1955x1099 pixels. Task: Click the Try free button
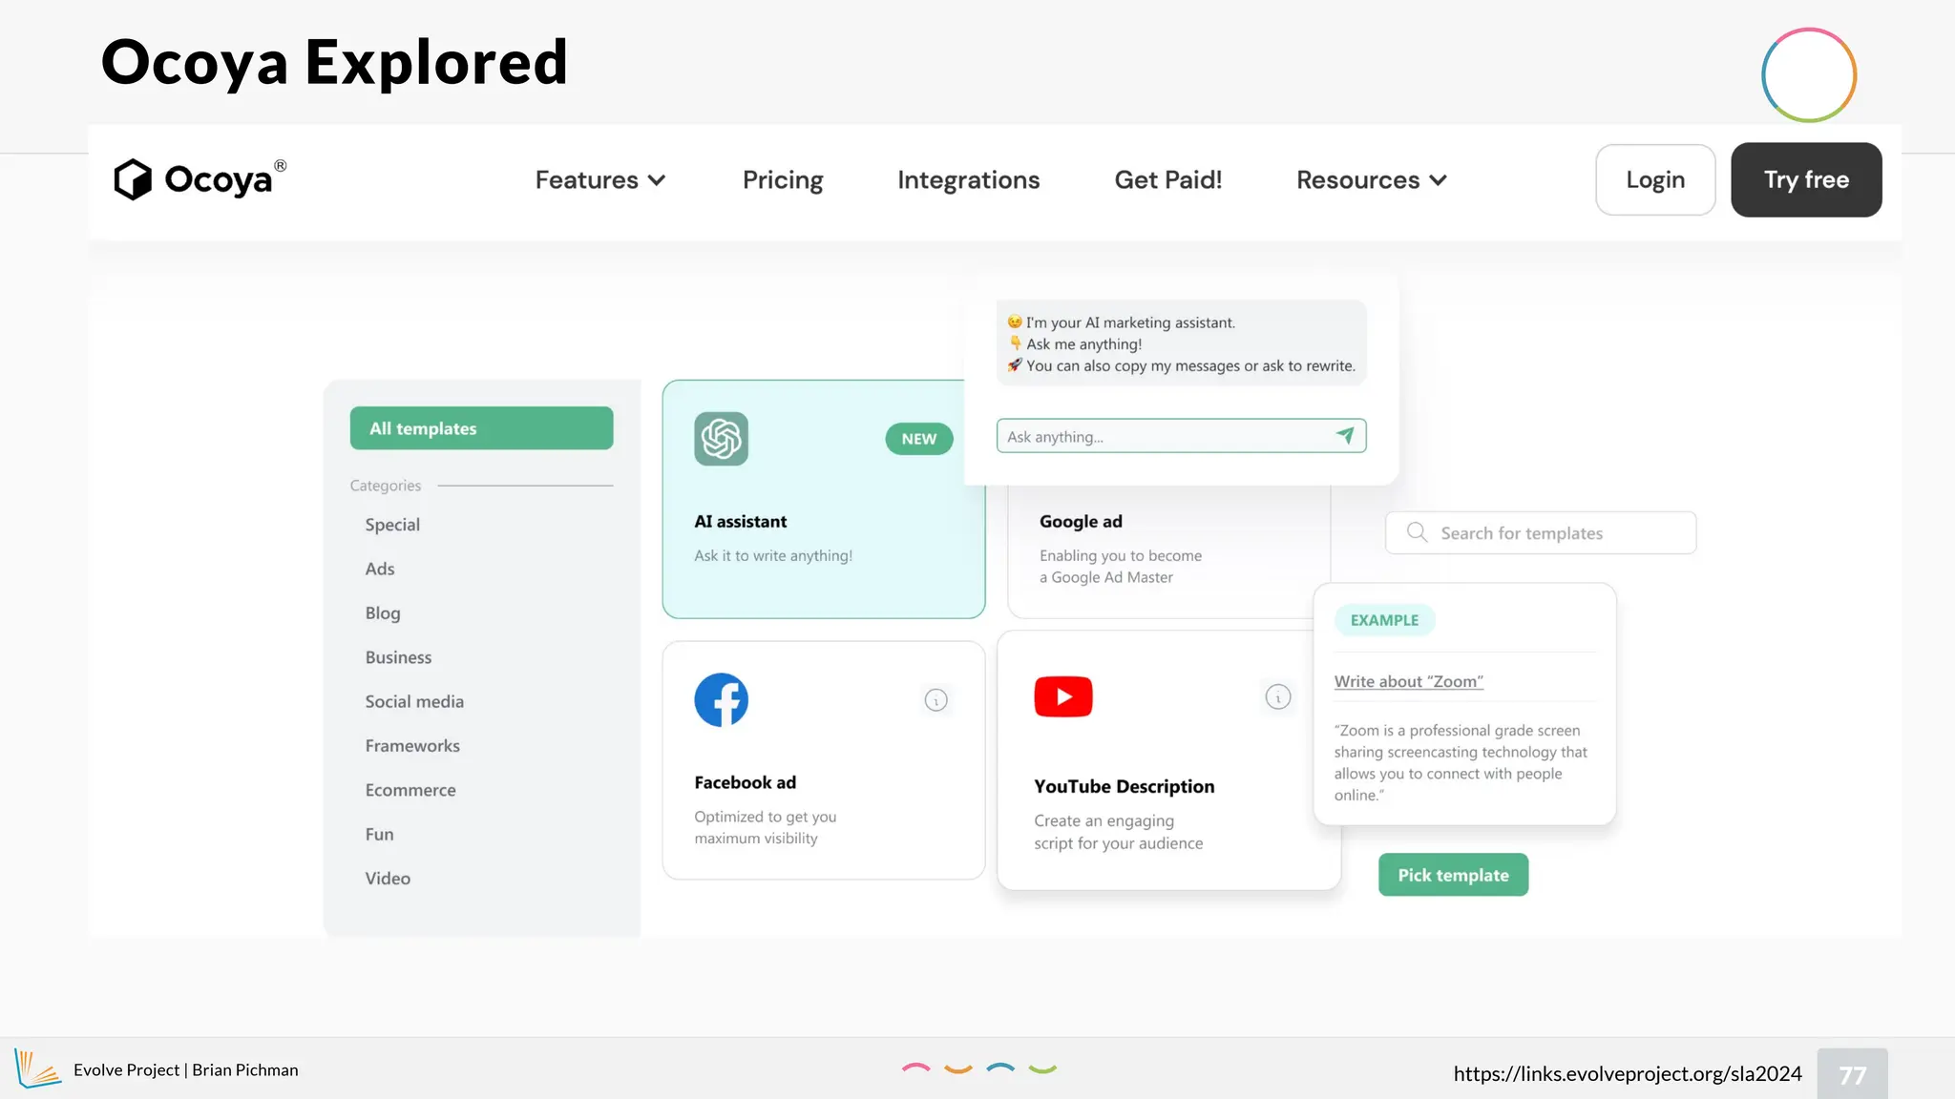[1806, 179]
